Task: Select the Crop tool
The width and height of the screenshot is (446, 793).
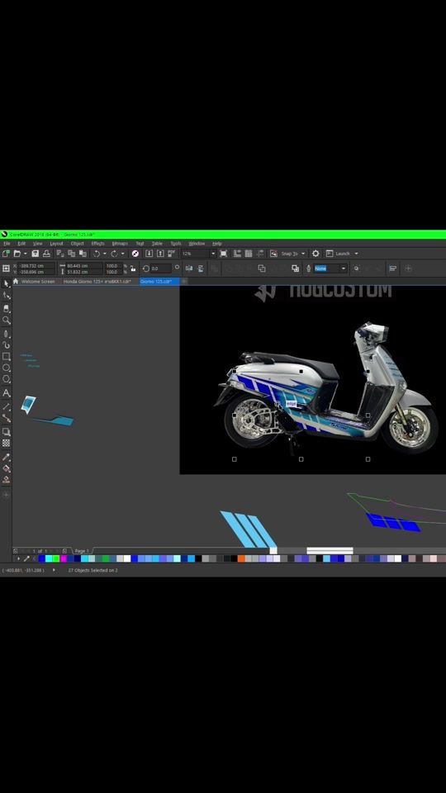Action: 7,308
